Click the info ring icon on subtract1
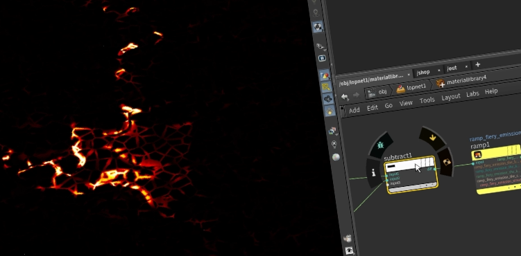Screen dimensions: 521x256 pos(373,172)
